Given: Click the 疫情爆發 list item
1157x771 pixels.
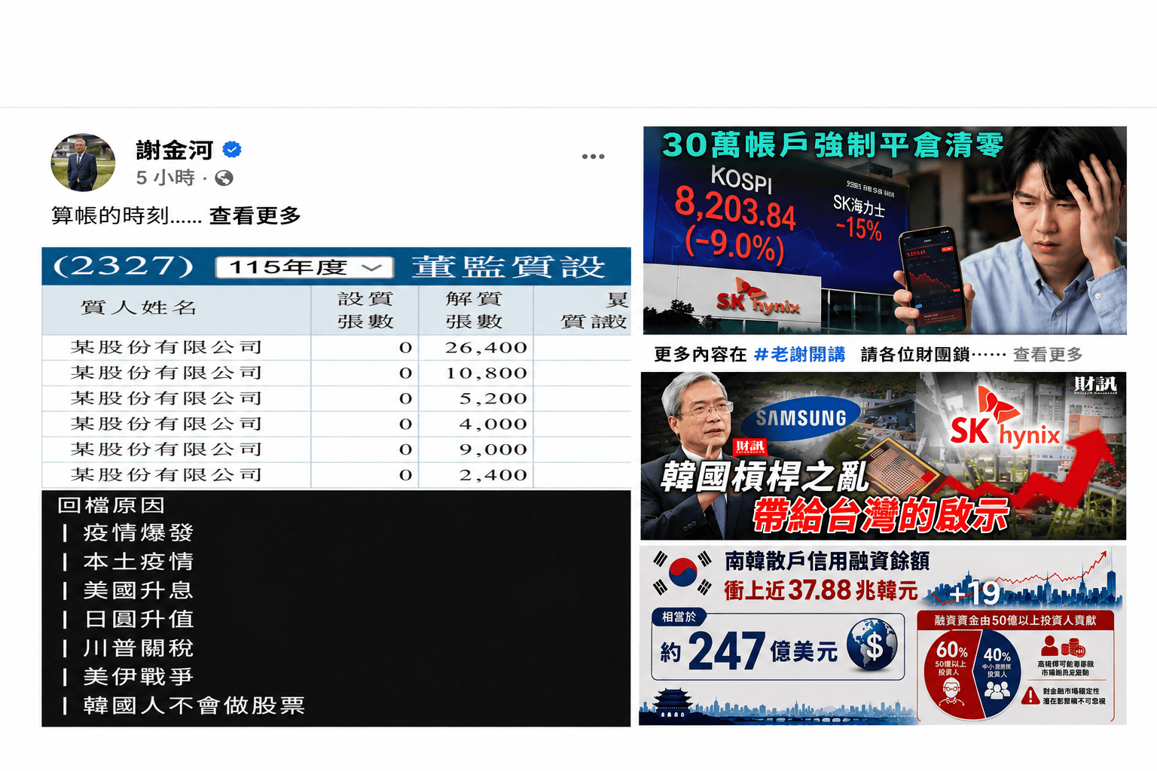Looking at the screenshot, I should click(x=139, y=533).
